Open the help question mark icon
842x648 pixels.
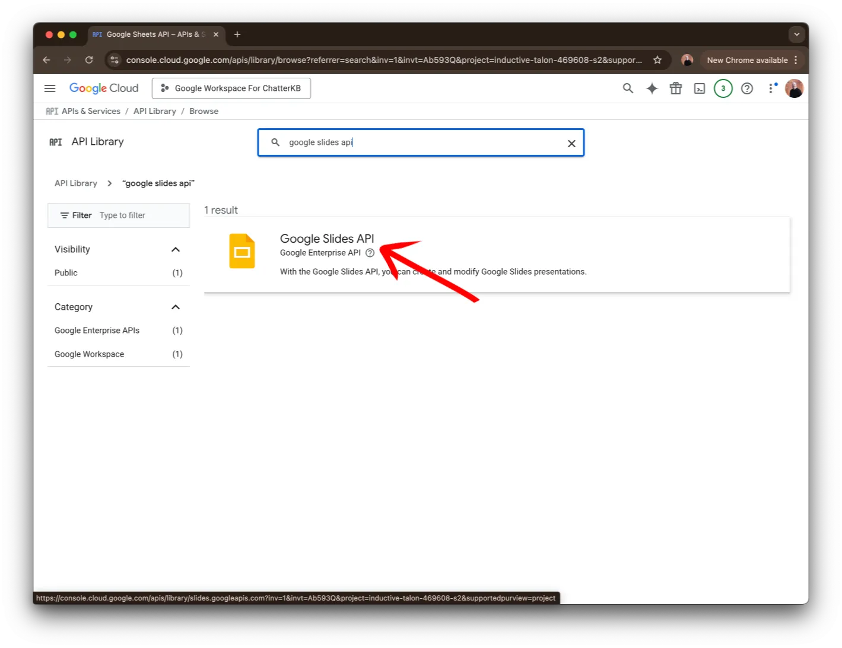click(x=747, y=88)
